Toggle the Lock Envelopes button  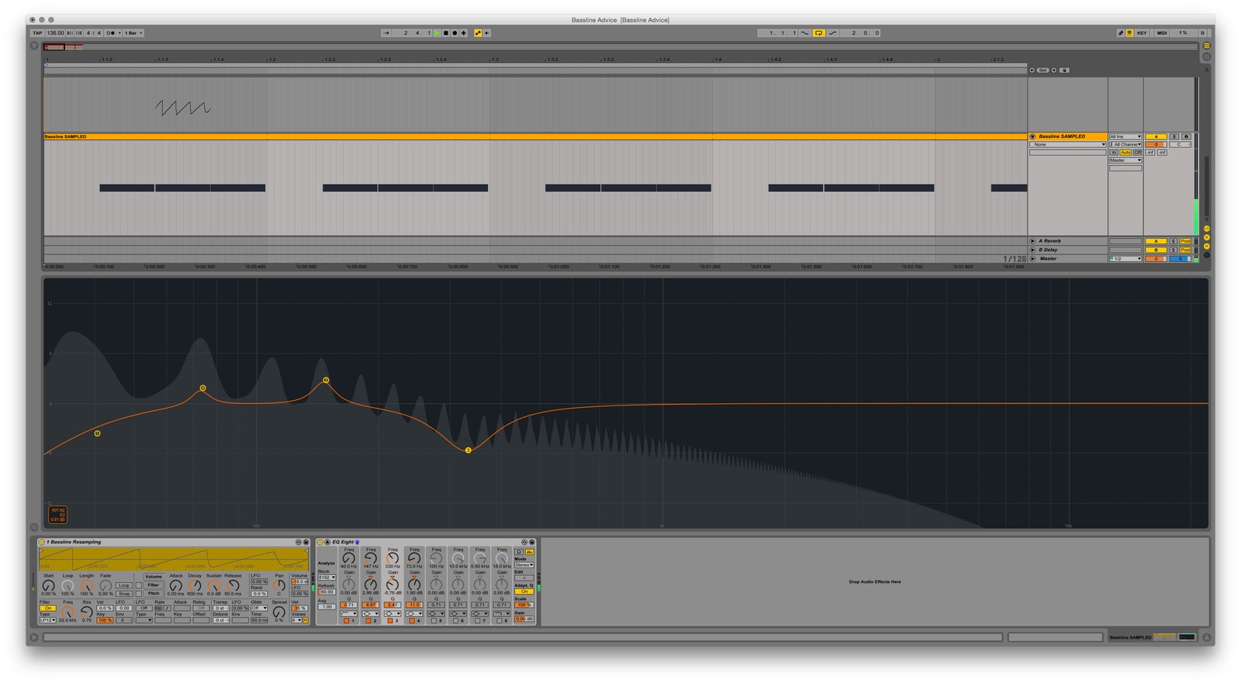coord(1064,70)
